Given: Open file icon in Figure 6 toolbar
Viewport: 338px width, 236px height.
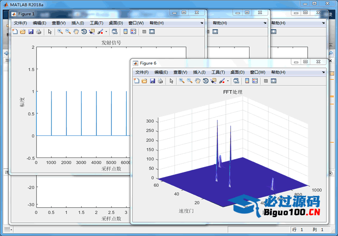Looking at the screenshot, I should (145, 81).
